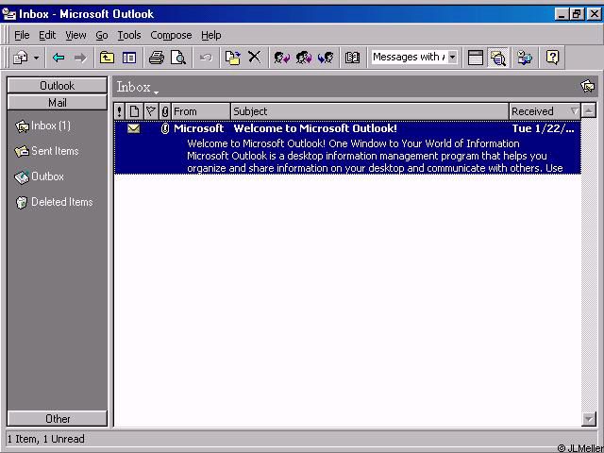Open the View menu
The image size is (604, 453).
75,35
